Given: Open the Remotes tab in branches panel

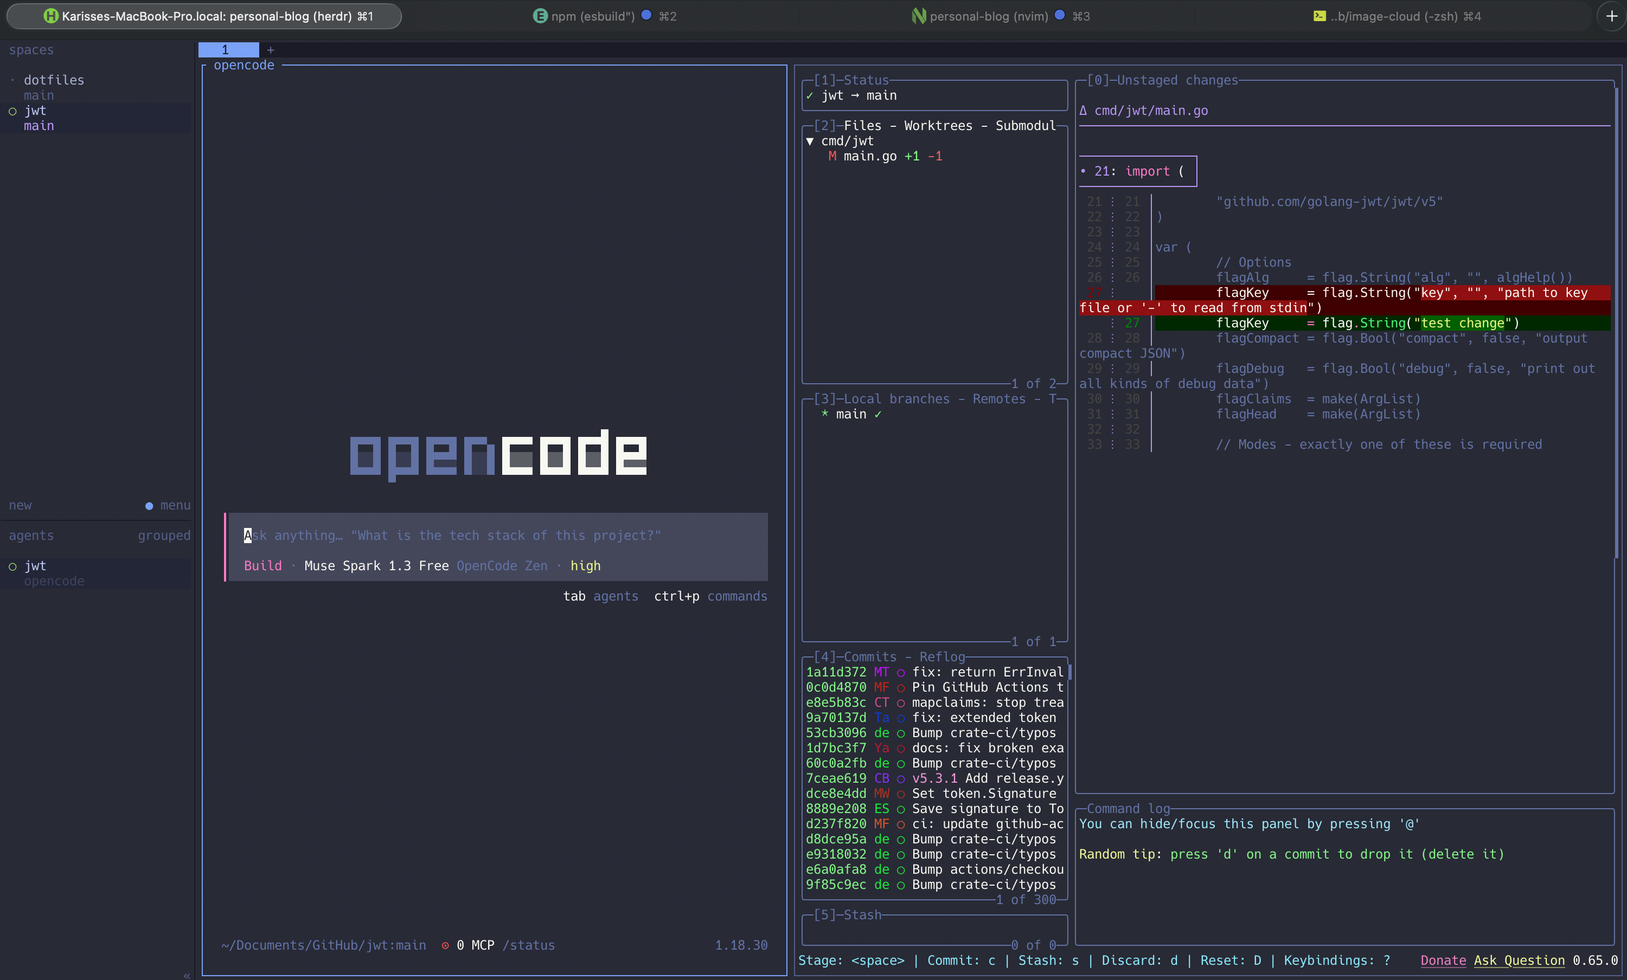Looking at the screenshot, I should tap(998, 398).
